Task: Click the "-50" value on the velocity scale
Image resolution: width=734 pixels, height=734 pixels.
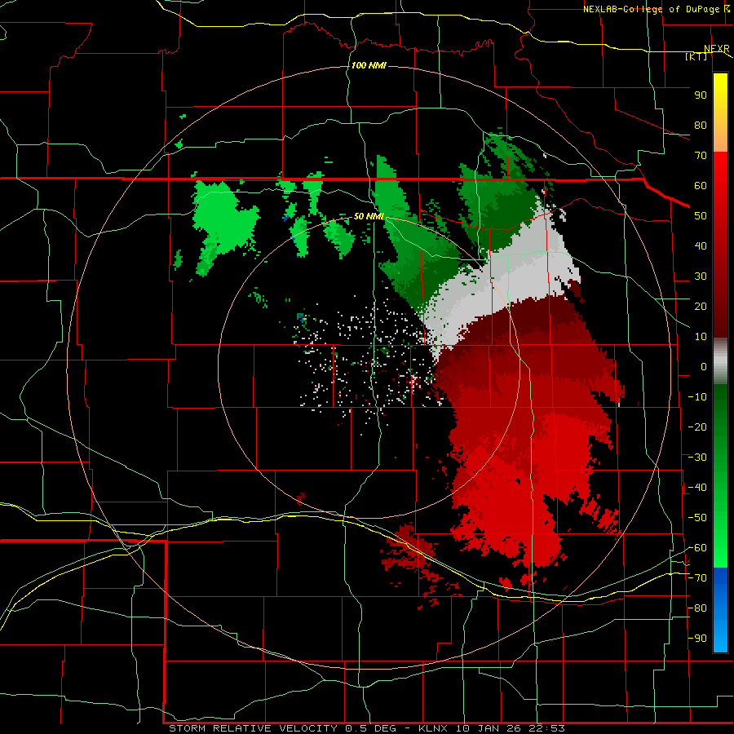Action: 697,518
